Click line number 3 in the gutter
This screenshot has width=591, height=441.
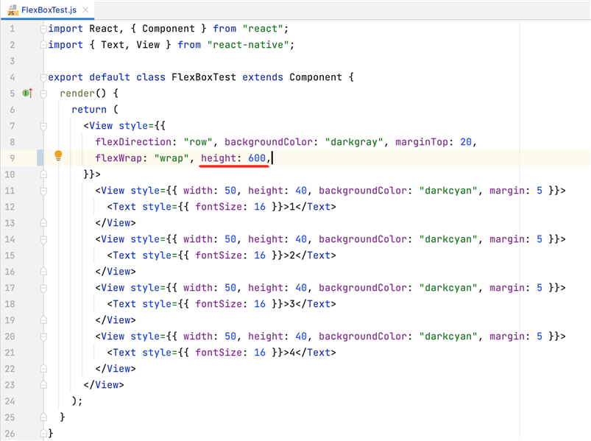[x=12, y=61]
